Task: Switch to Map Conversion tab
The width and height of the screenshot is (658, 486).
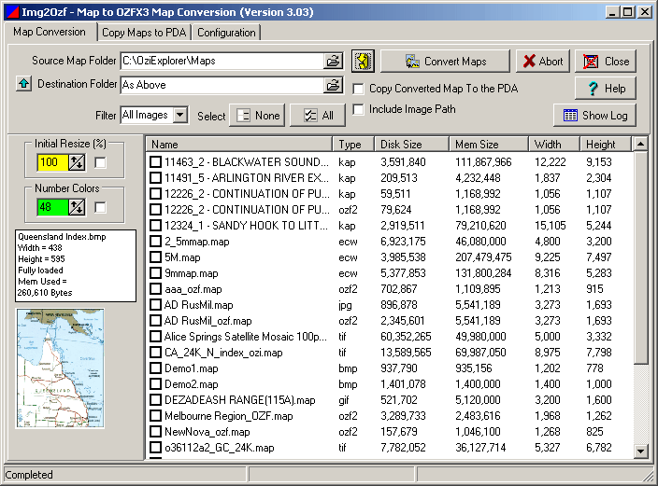Action: point(50,32)
